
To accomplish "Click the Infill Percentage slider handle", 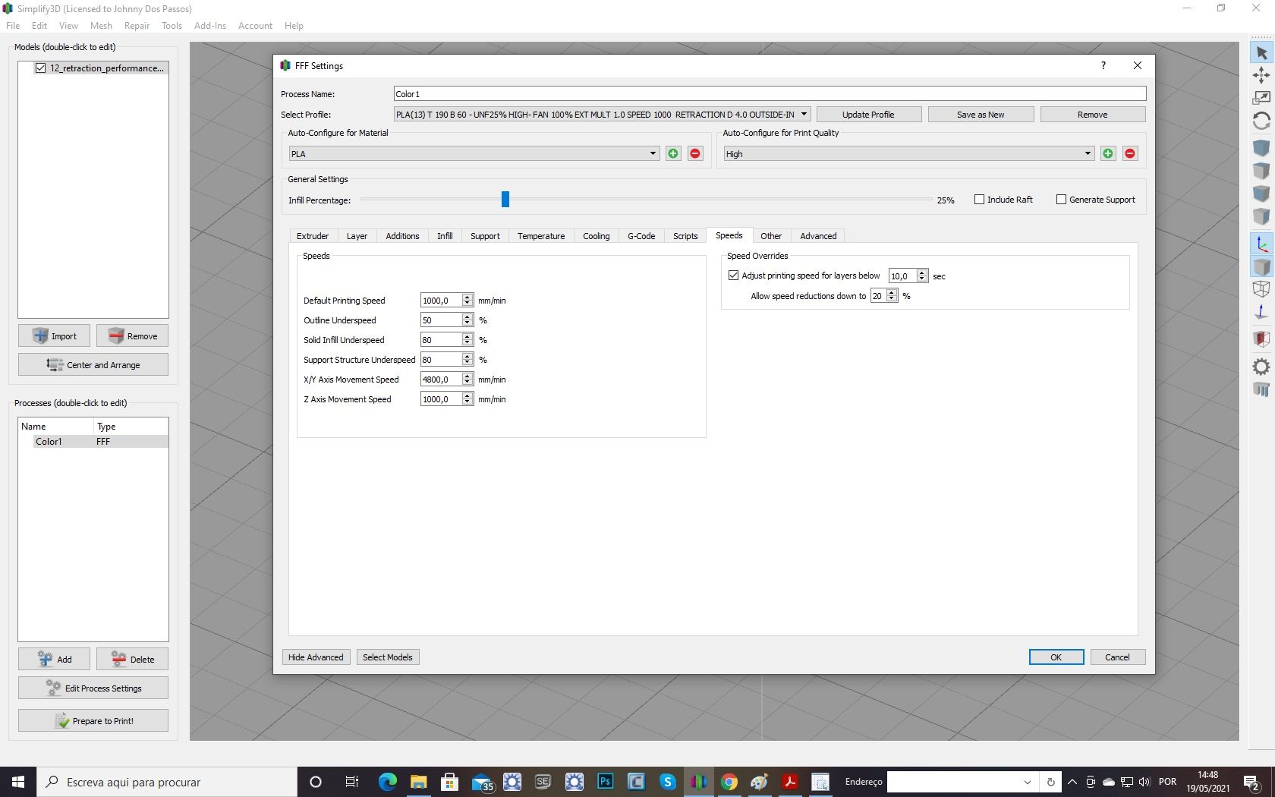I will click(x=505, y=200).
